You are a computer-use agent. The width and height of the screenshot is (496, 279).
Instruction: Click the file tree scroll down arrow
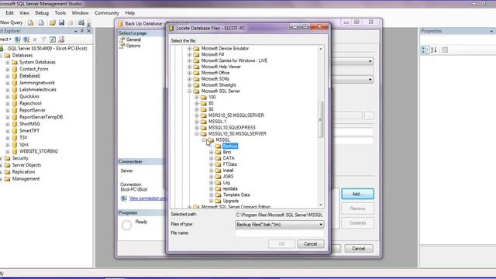coord(320,205)
